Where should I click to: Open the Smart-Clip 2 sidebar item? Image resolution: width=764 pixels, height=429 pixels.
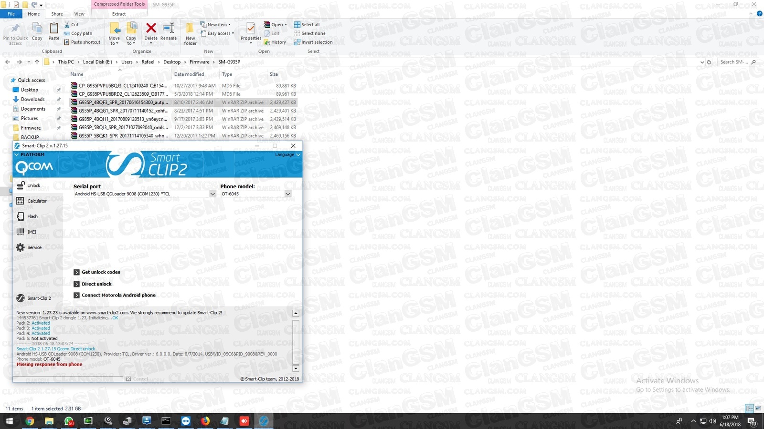coord(34,298)
